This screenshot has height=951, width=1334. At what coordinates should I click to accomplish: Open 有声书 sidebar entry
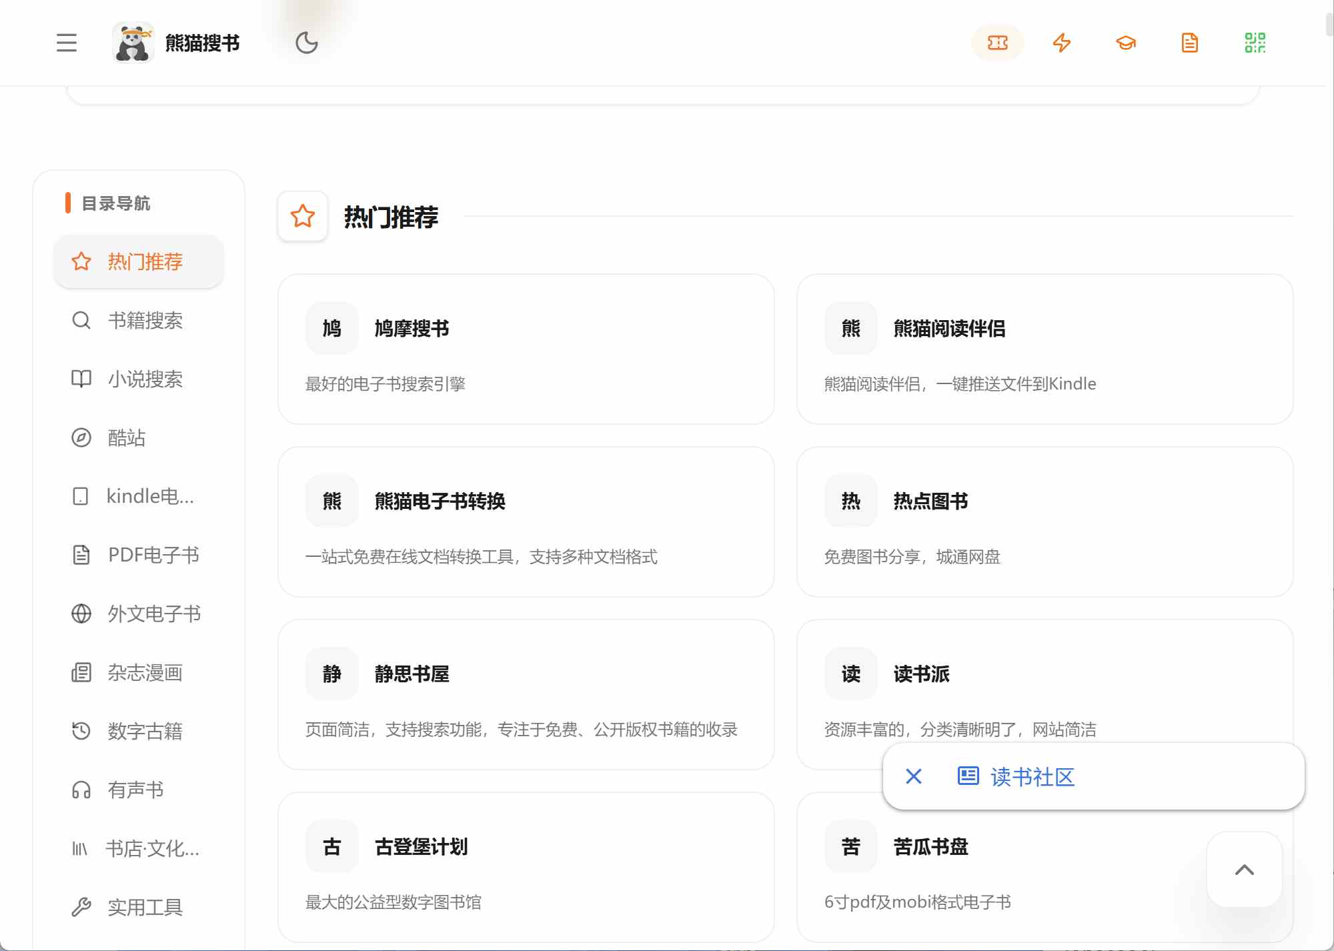(x=139, y=790)
